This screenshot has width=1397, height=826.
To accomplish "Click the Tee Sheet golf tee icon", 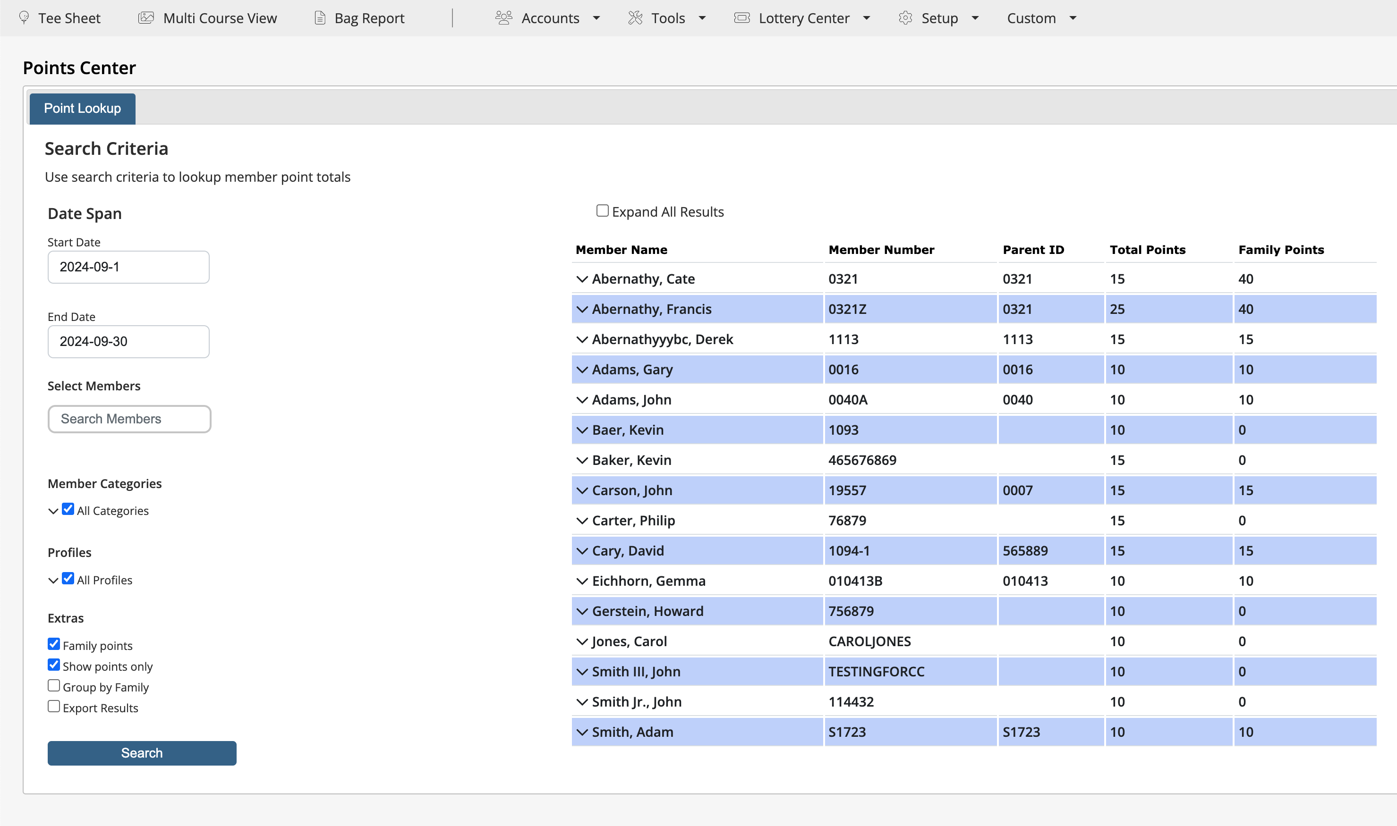I will point(24,18).
